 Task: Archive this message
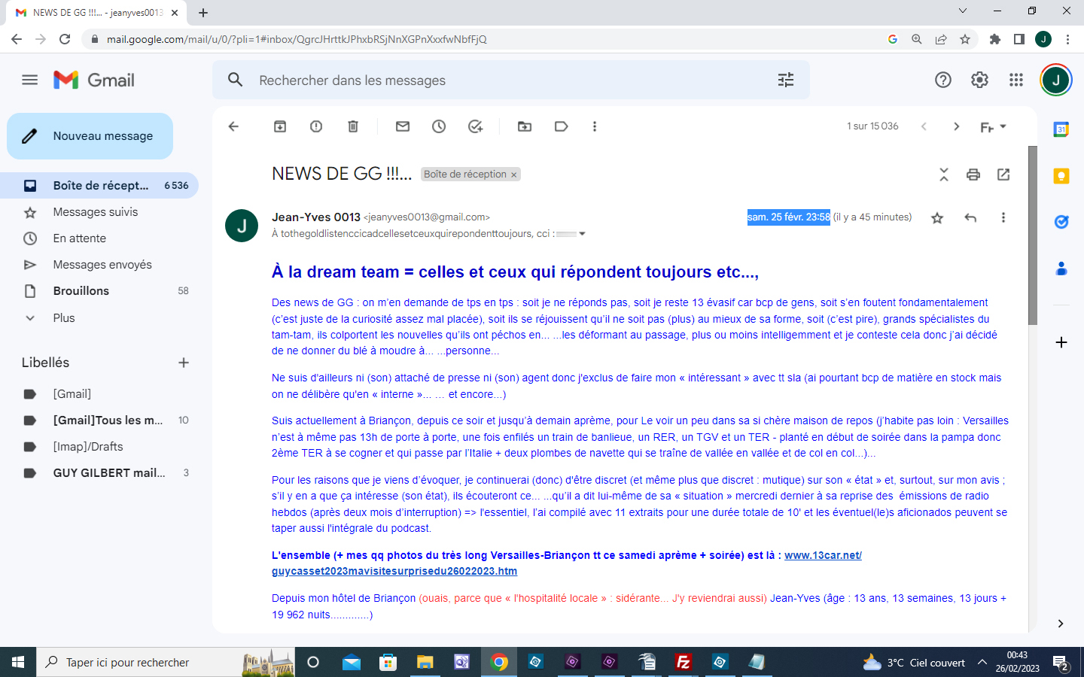(280, 126)
